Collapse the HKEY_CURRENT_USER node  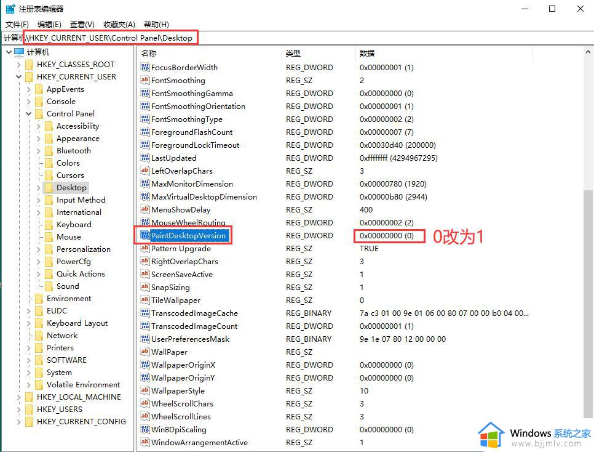tap(18, 76)
